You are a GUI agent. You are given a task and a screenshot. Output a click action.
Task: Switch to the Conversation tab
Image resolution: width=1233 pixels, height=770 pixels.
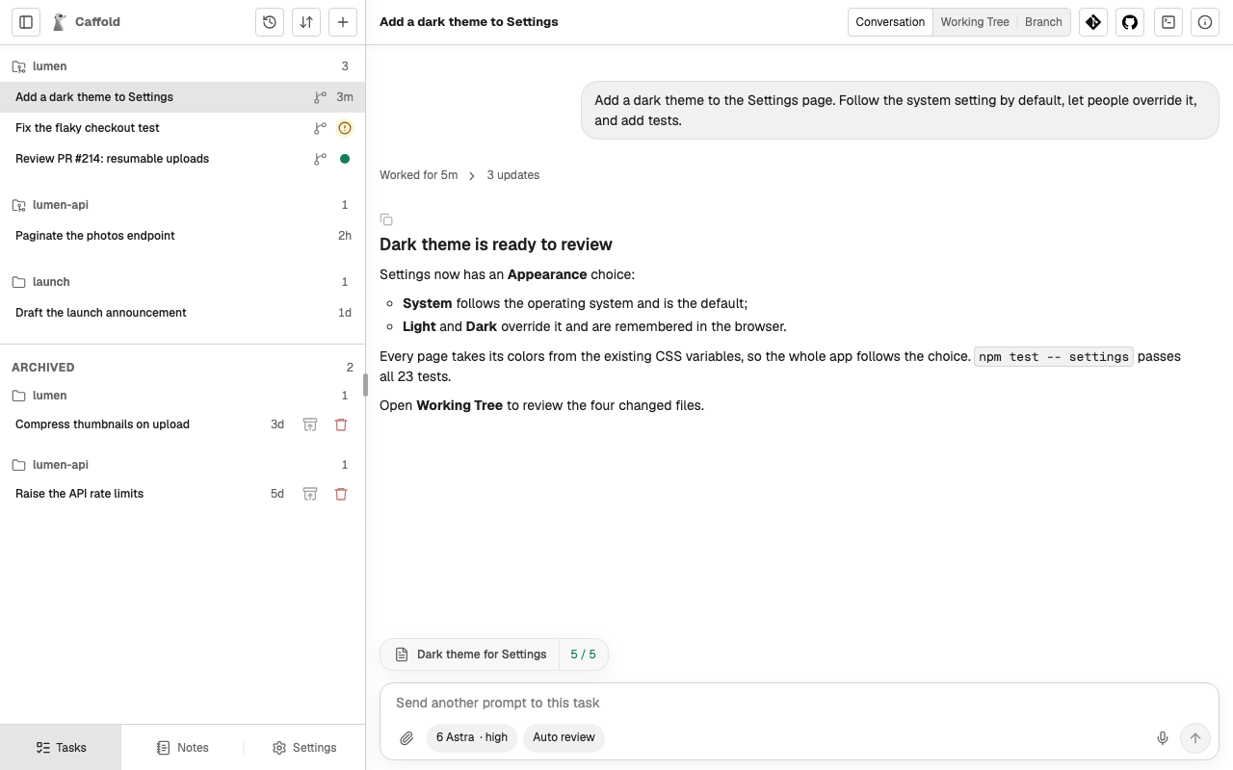tap(890, 22)
